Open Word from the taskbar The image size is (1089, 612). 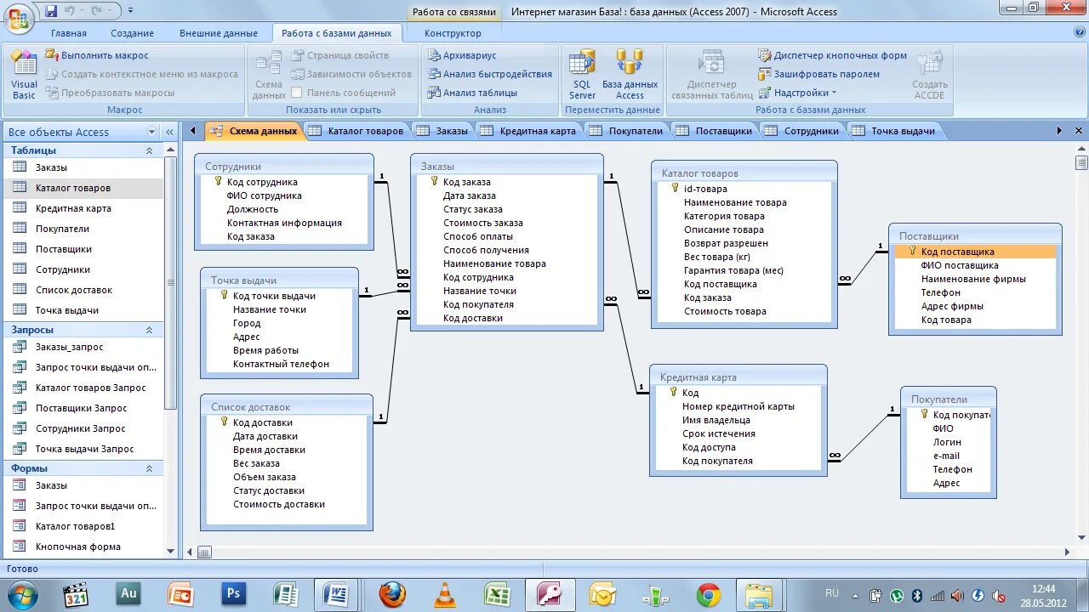[x=335, y=594]
